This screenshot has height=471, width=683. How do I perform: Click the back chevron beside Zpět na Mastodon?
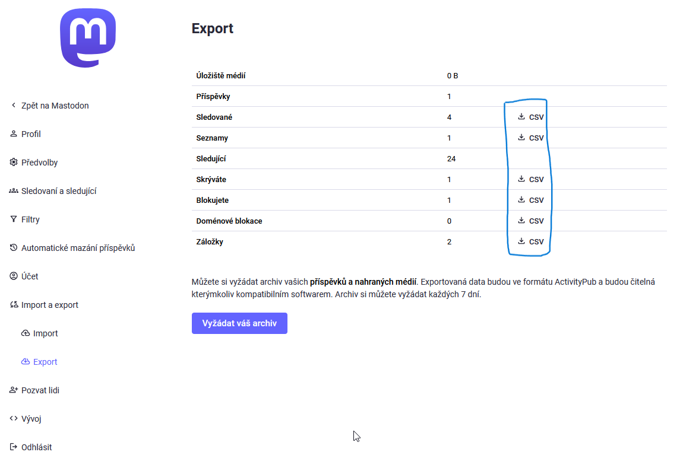(x=14, y=106)
